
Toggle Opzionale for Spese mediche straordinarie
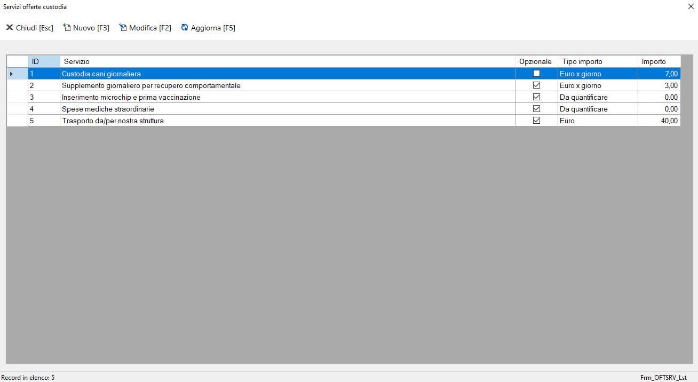click(x=536, y=109)
